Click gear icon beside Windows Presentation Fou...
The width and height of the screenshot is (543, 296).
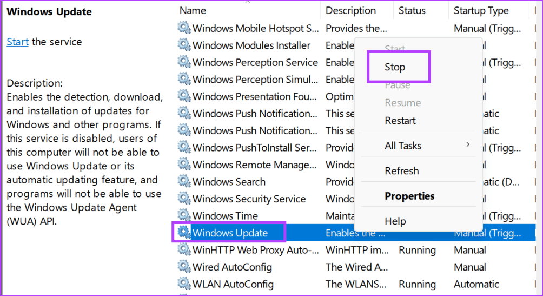184,96
